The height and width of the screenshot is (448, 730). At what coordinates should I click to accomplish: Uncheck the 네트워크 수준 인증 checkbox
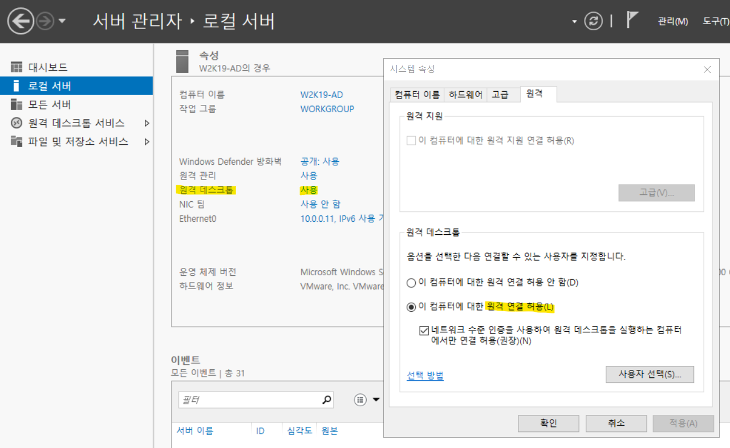click(423, 329)
